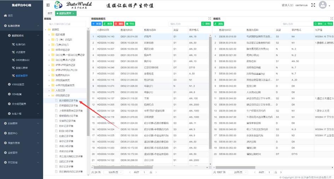Click the 转科记录子集 file icon
Image resolution: width=334 pixels, height=179 pixels.
pyautogui.click(x=57, y=126)
